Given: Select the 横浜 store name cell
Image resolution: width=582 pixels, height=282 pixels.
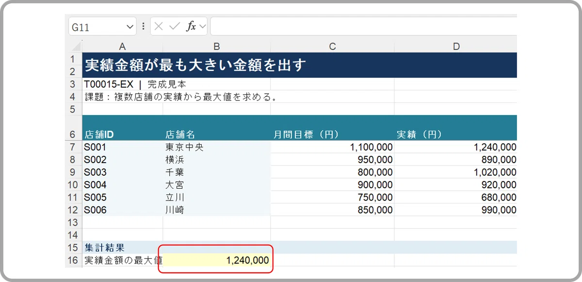Looking at the screenshot, I should 217,160.
